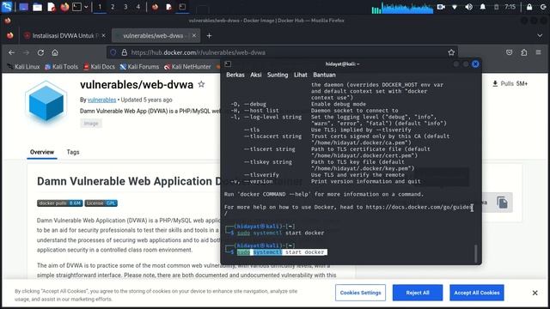Open the Kali Forums bookmark
The image size is (550, 309).
pyautogui.click(x=139, y=67)
